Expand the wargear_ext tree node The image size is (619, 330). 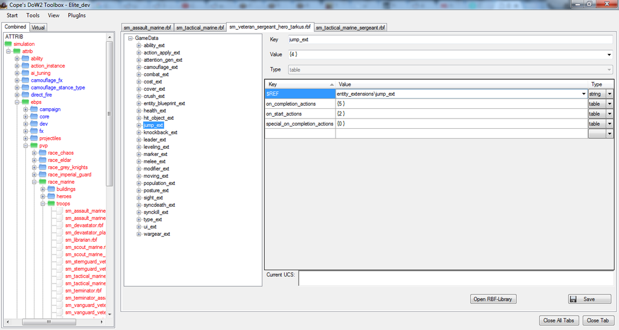pyautogui.click(x=138, y=234)
